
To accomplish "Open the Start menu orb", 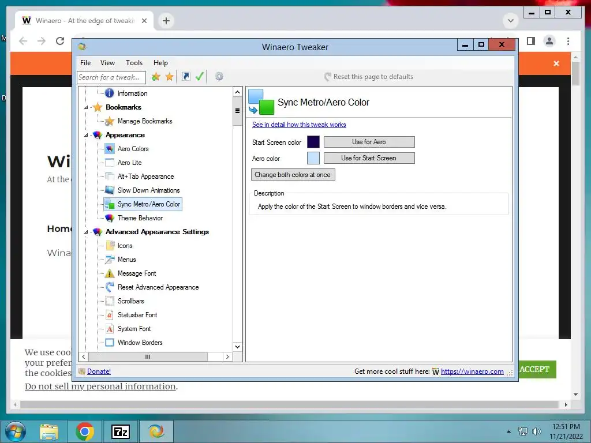I will coord(16,431).
